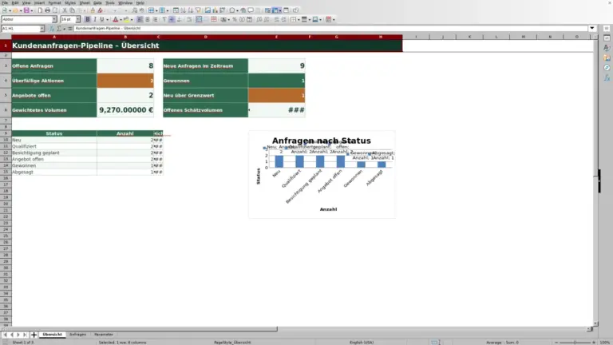Toggle Underline formatting

[x=102, y=19]
